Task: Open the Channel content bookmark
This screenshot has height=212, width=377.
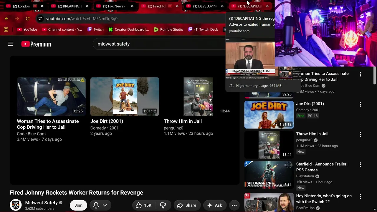Action: point(62,29)
